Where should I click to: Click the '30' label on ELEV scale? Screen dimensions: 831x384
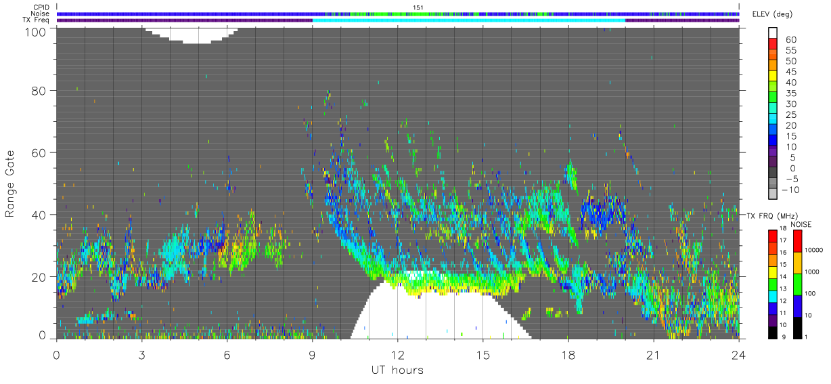[790, 104]
